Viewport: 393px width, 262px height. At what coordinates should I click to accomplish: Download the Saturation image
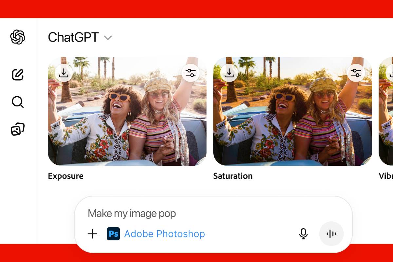pos(229,73)
